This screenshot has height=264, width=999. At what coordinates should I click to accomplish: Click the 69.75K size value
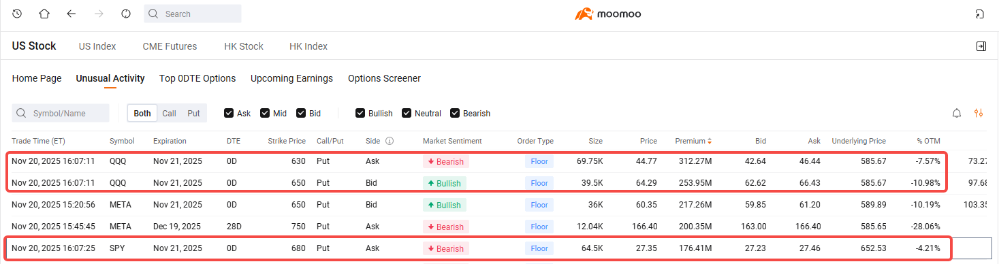pyautogui.click(x=589, y=162)
